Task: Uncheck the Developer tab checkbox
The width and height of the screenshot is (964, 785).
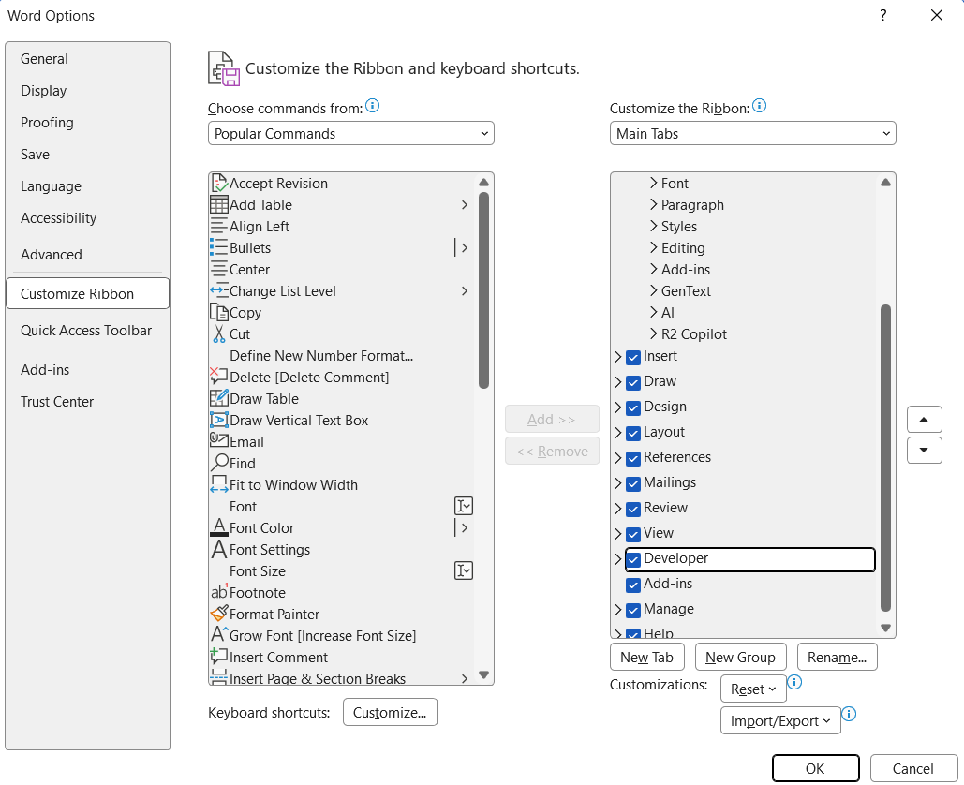Action: 633,559
